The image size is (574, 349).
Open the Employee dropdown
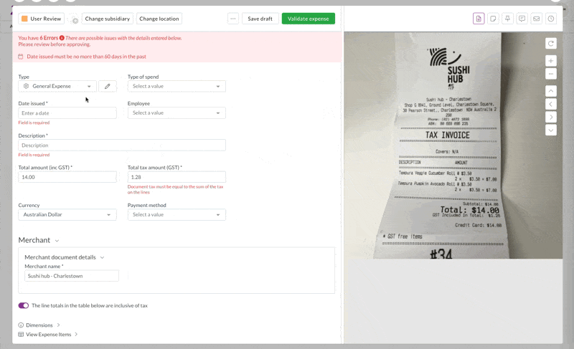point(177,113)
